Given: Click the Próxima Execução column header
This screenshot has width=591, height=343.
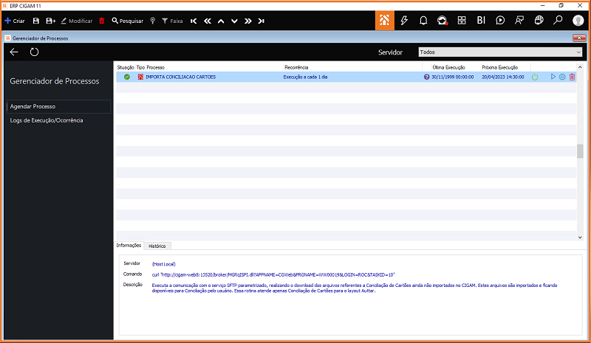Looking at the screenshot, I should coord(500,67).
